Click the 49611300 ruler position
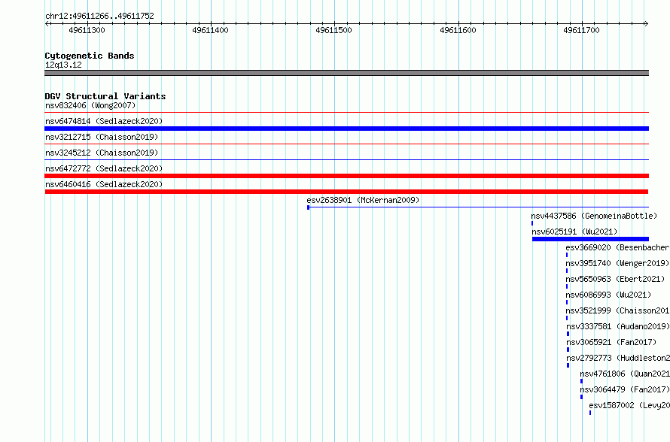The image size is (670, 442). click(87, 30)
